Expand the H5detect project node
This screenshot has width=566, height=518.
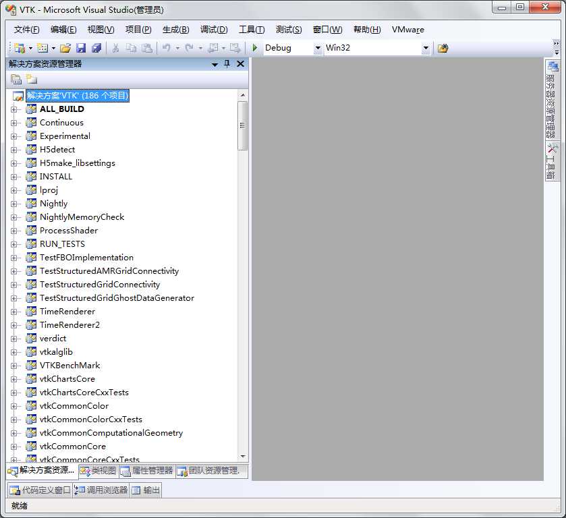coord(13,150)
